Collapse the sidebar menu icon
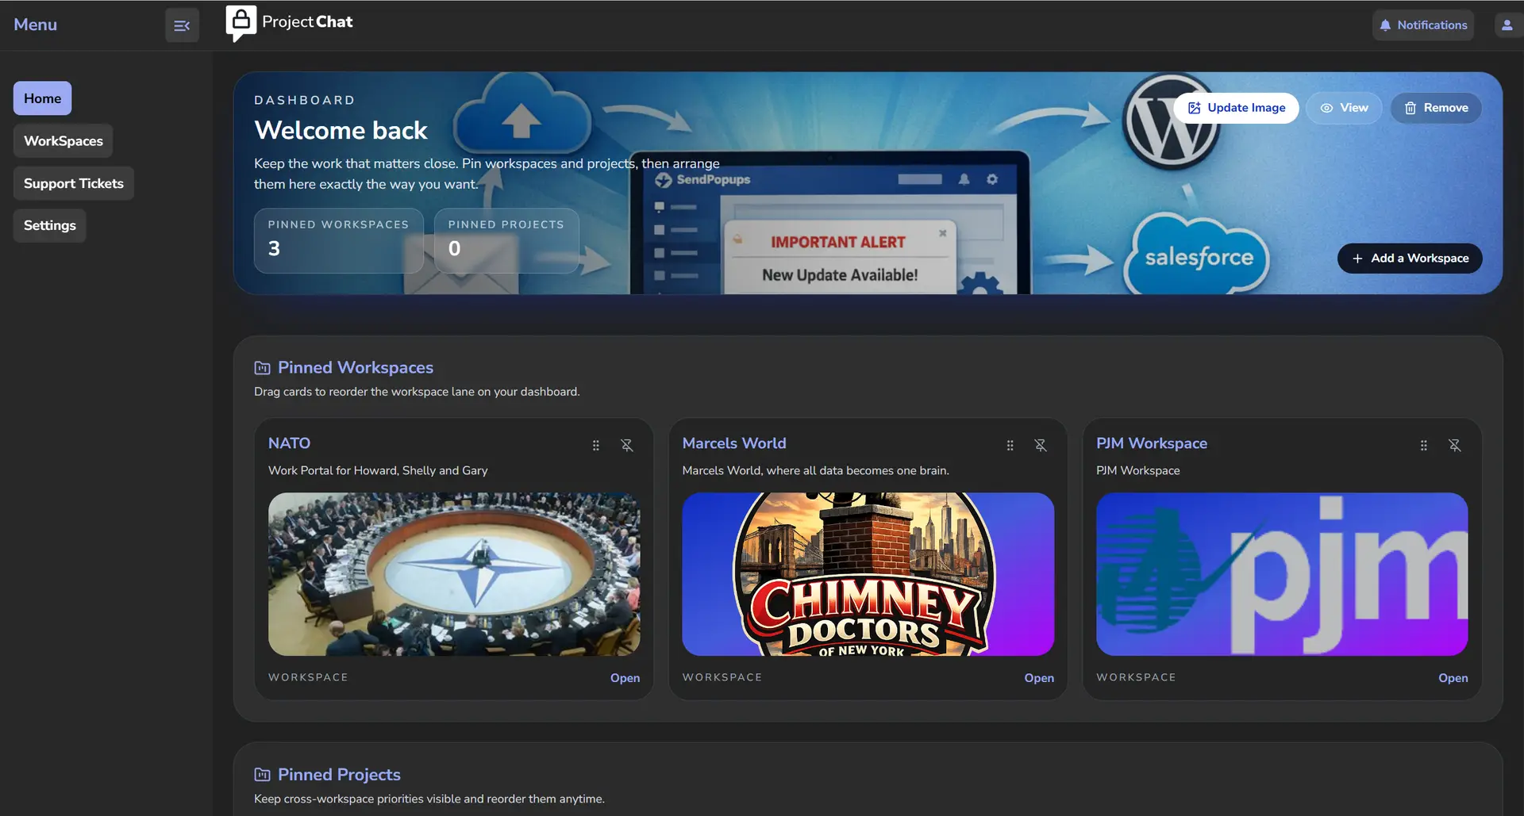This screenshot has width=1524, height=816. 182,25
